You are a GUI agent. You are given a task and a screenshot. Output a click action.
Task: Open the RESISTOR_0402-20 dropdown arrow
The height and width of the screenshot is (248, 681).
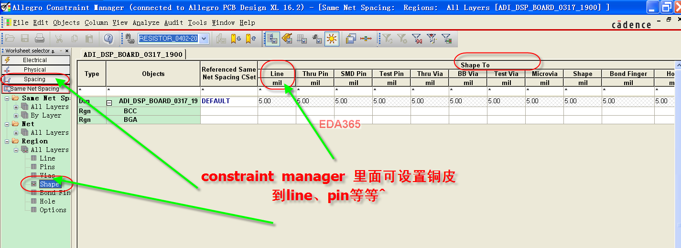tap(204, 39)
